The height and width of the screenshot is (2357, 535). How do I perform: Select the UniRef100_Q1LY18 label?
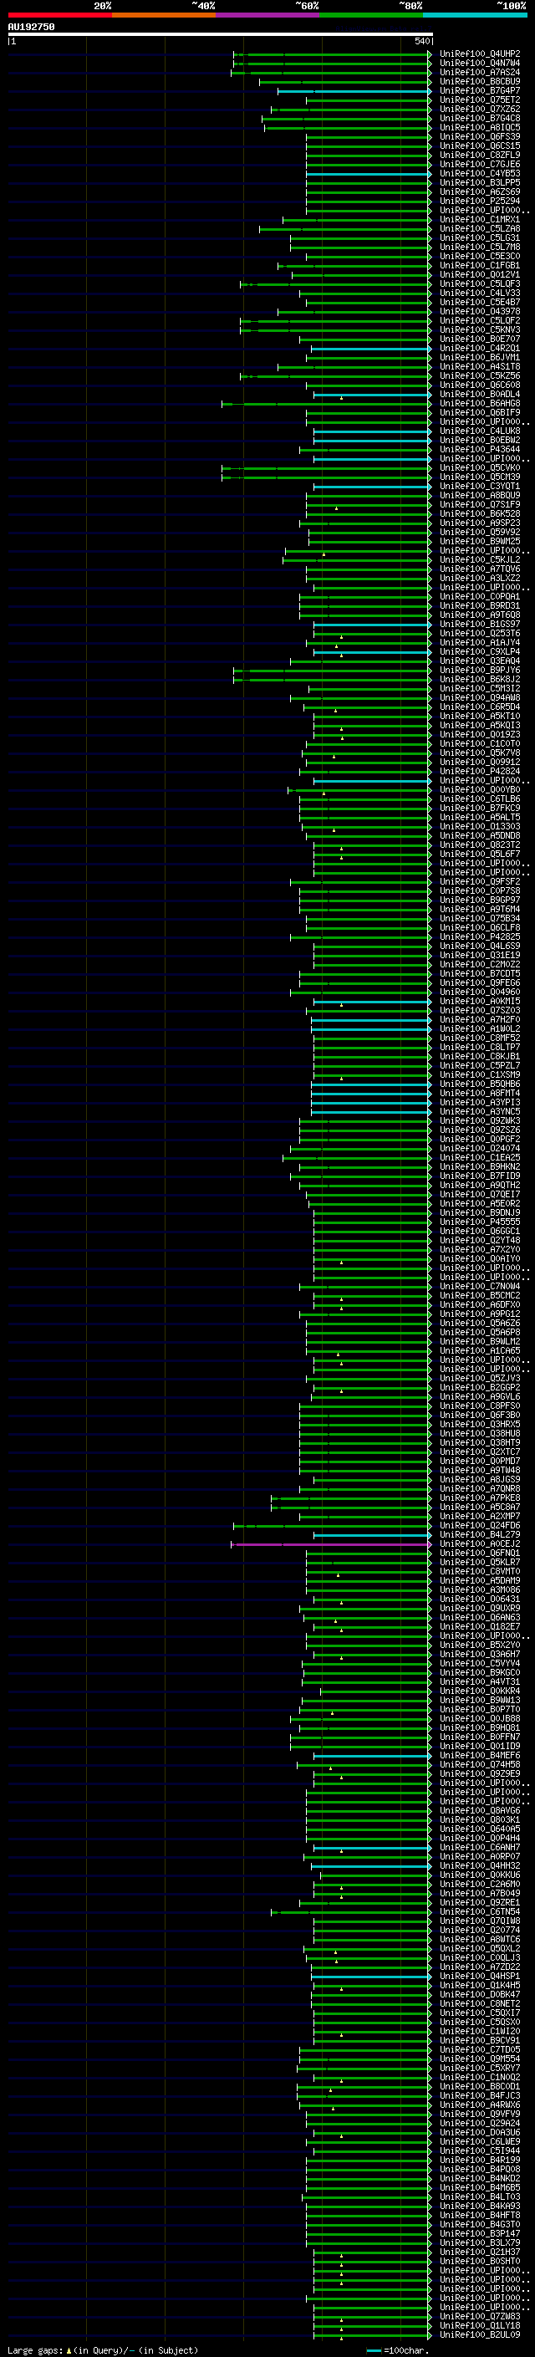tap(480, 2325)
